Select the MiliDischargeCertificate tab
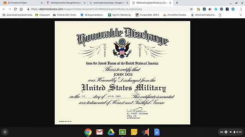Viewport: 245px width, 137px height. 152,3
